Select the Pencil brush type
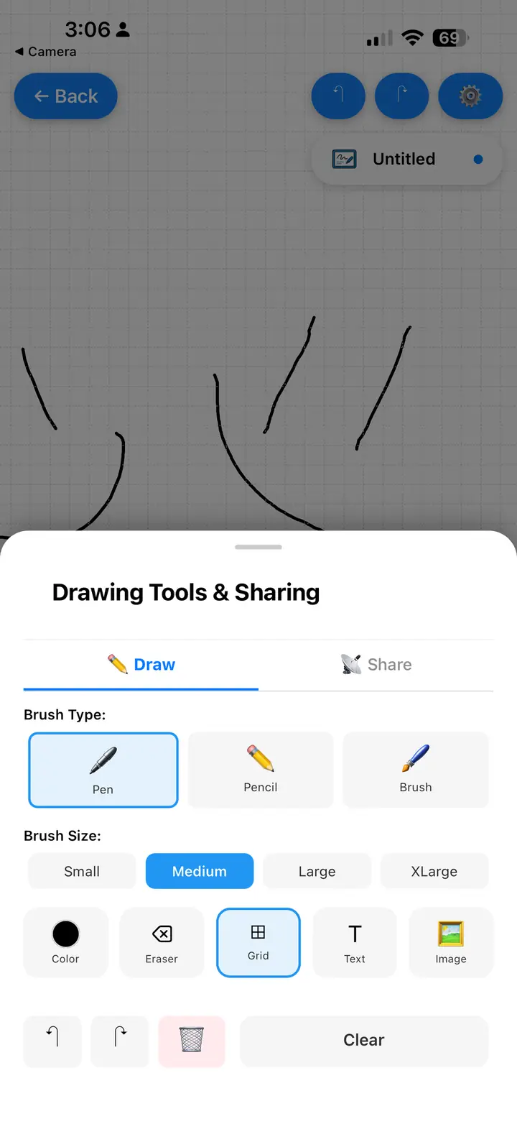This screenshot has height=1124, width=517. pyautogui.click(x=261, y=770)
